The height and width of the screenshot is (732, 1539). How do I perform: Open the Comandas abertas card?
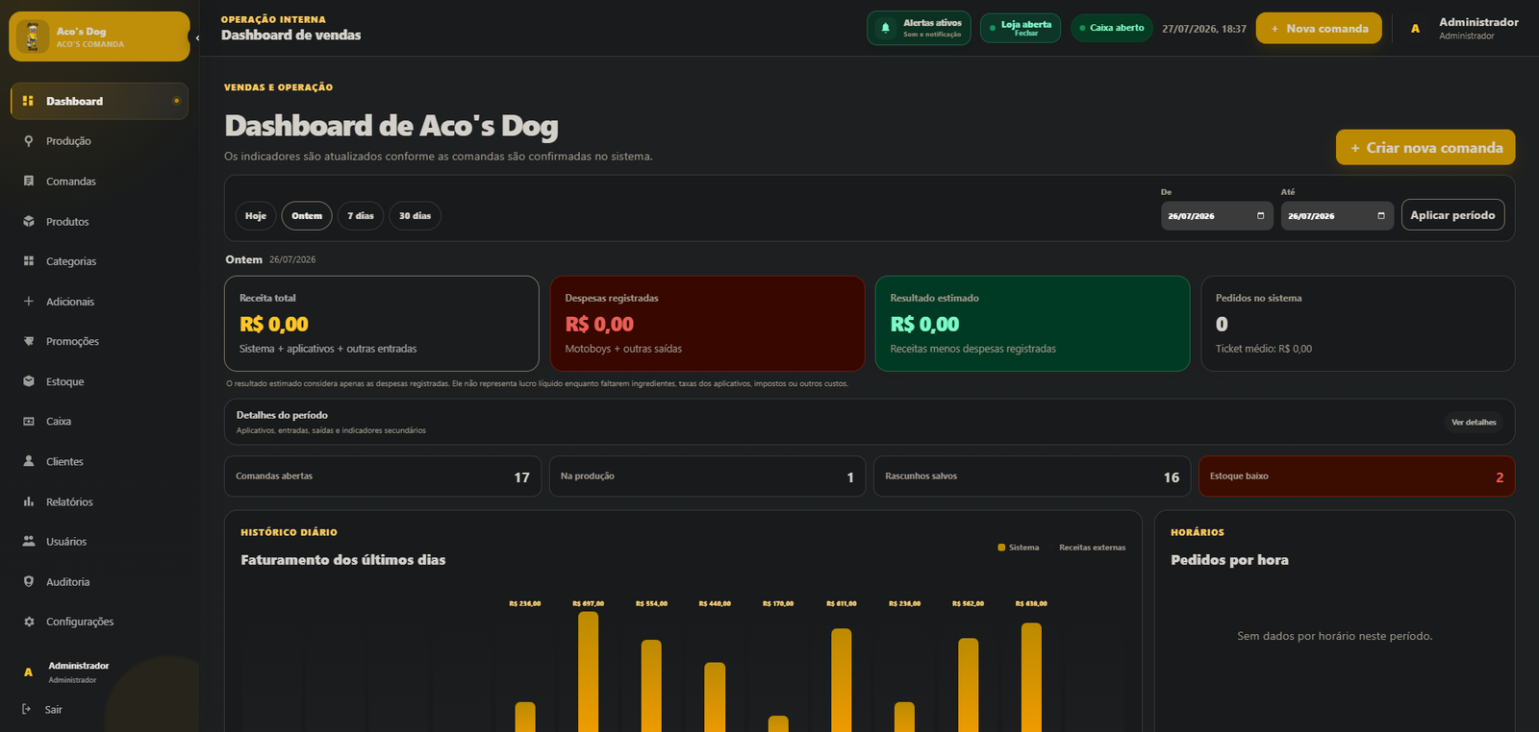pyautogui.click(x=383, y=476)
